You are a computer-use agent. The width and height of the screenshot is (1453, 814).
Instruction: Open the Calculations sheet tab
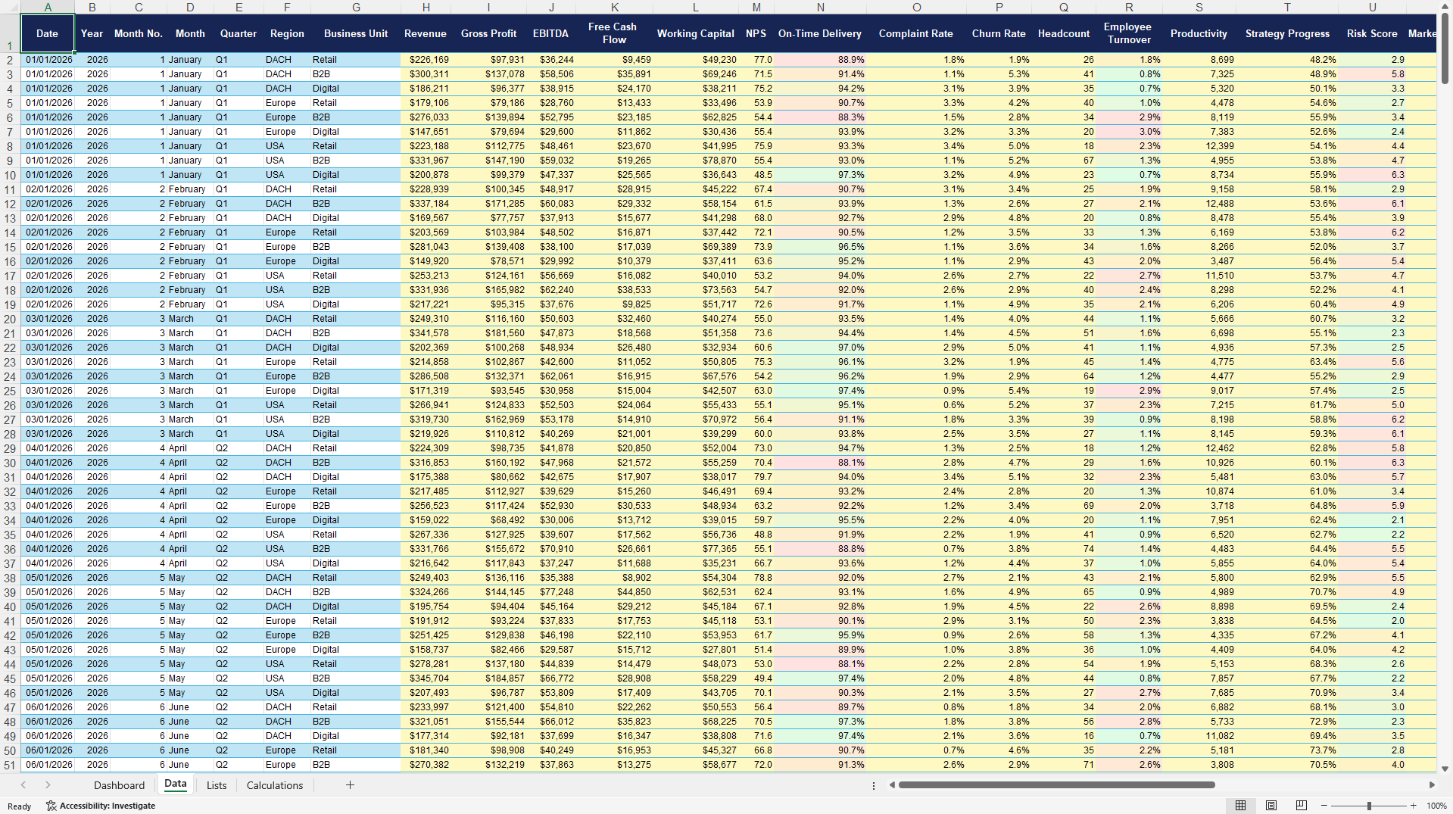point(275,785)
